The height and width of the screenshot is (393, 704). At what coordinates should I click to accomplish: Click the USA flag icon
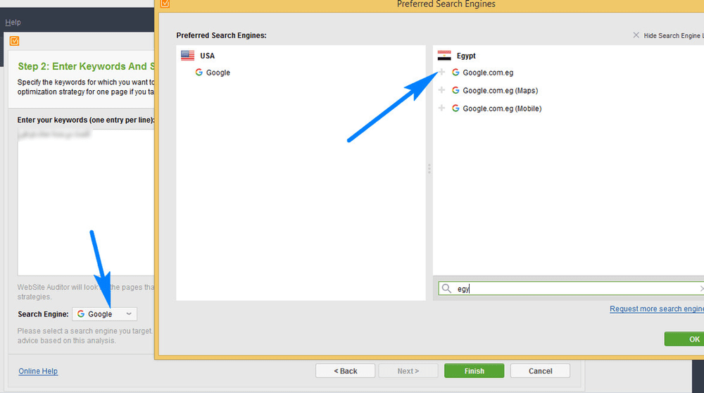[x=188, y=55]
